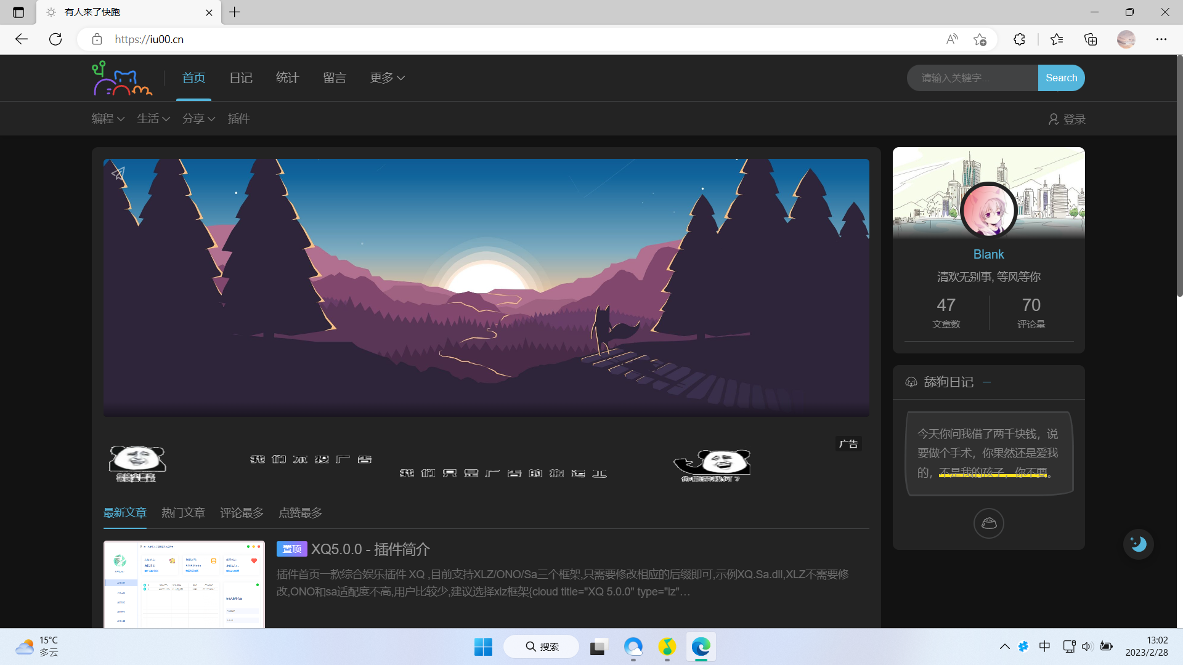Image resolution: width=1183 pixels, height=665 pixels.
Task: Open tab actions menu icon
Action: click(x=18, y=12)
